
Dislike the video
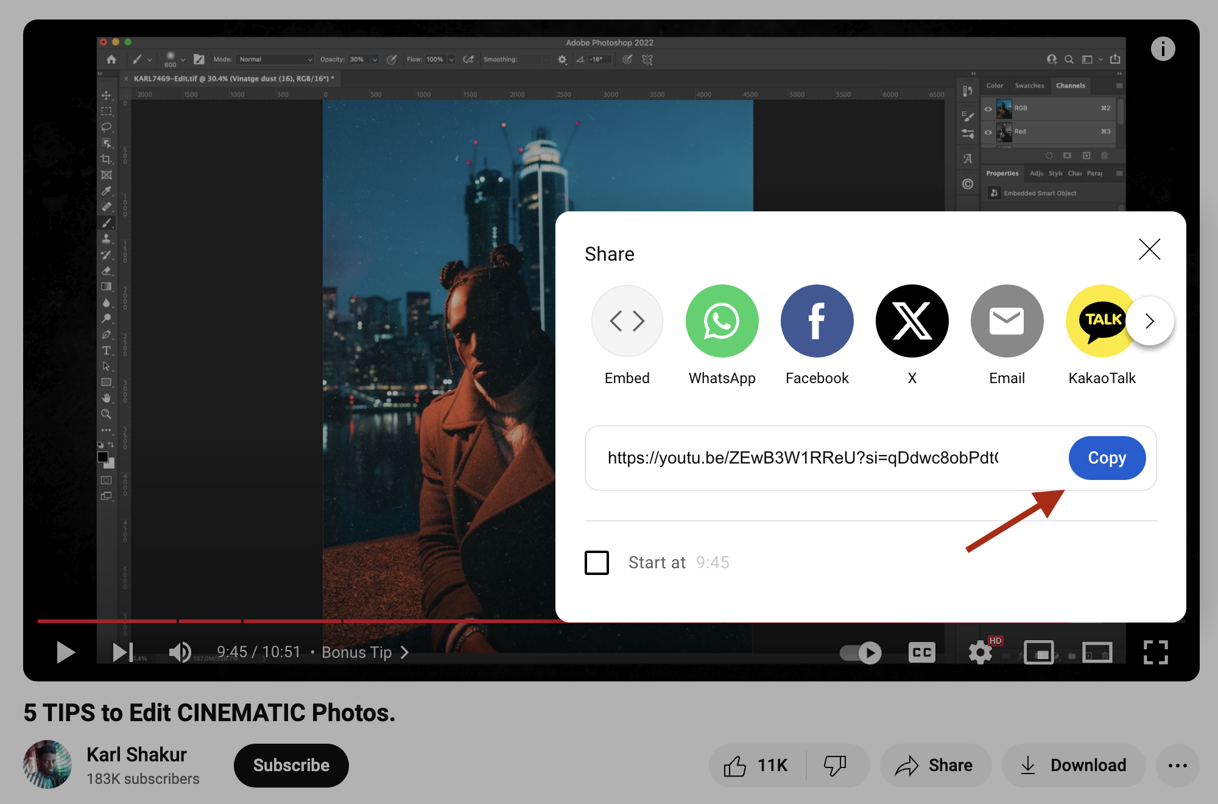(836, 766)
